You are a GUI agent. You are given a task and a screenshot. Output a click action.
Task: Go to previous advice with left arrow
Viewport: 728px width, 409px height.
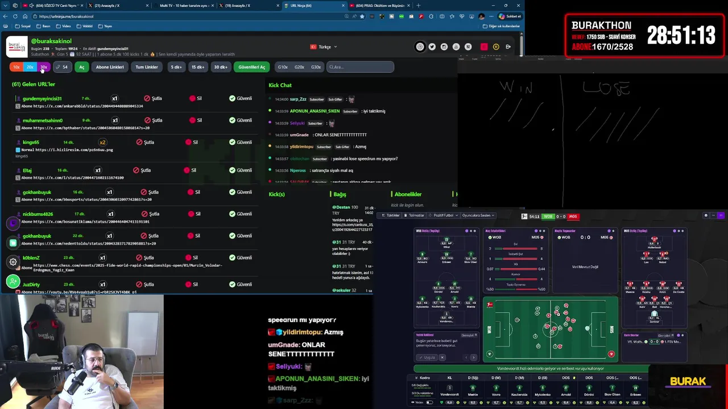[466, 357]
